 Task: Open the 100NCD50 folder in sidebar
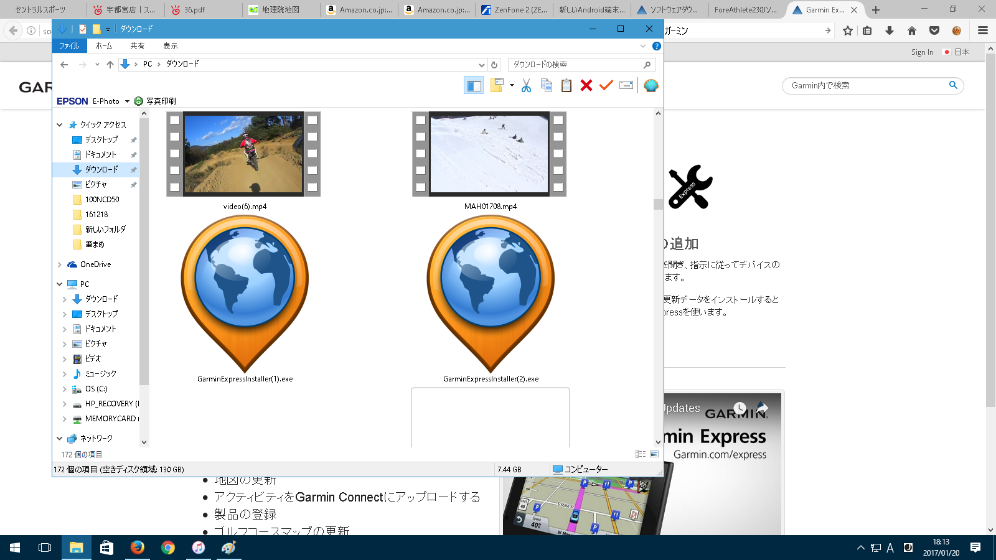pos(102,200)
